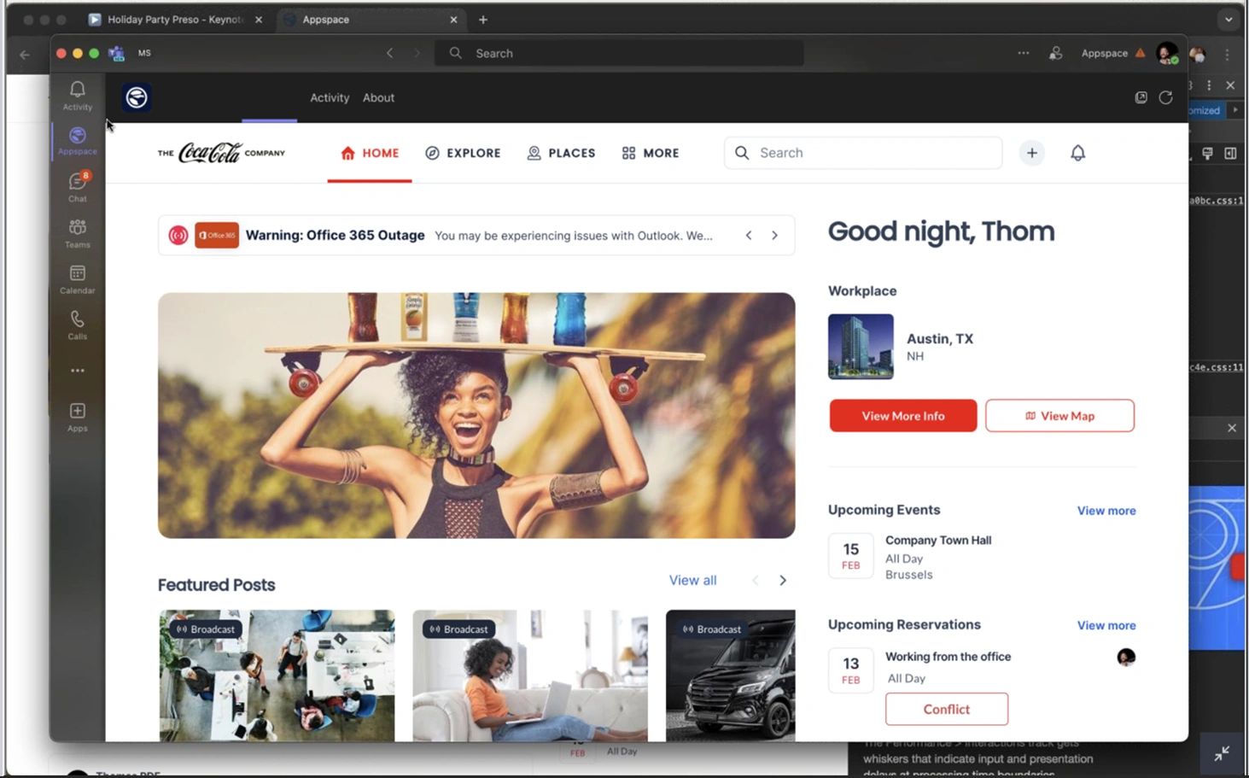Open the Teams section icon

click(77, 232)
